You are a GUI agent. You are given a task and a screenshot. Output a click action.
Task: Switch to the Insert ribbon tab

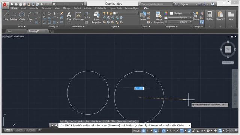tap(23, 8)
